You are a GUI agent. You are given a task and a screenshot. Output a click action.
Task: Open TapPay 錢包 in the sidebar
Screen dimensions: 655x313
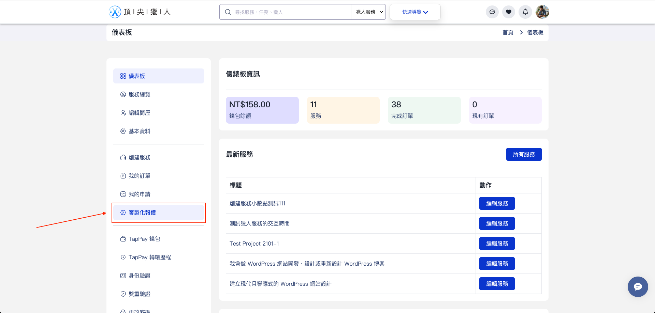(144, 239)
